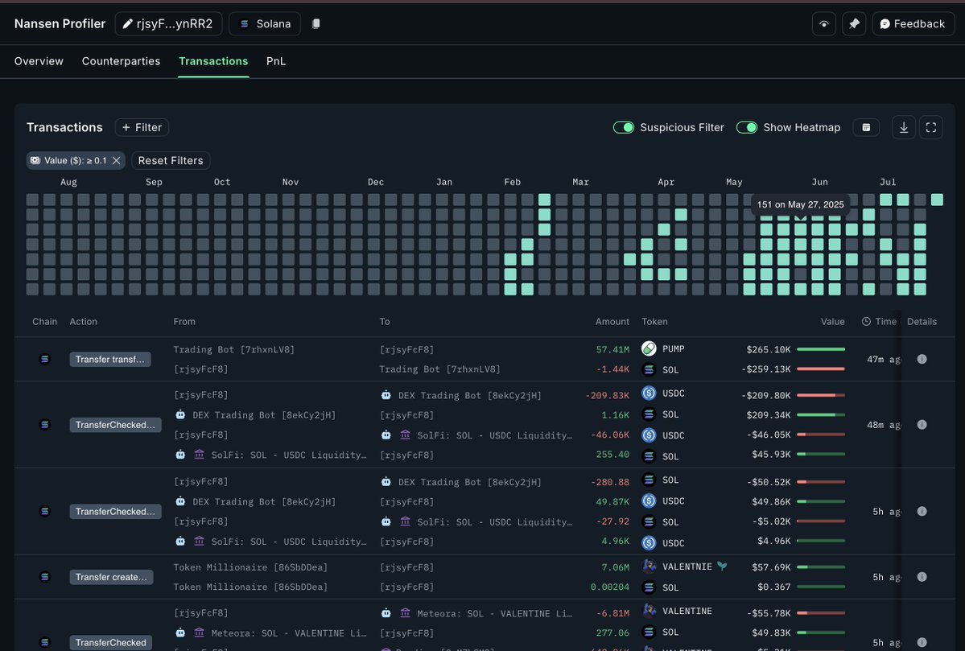Image resolution: width=965 pixels, height=651 pixels.
Task: Click value bar for $57.69K VALENTNIE
Action: click(820, 567)
